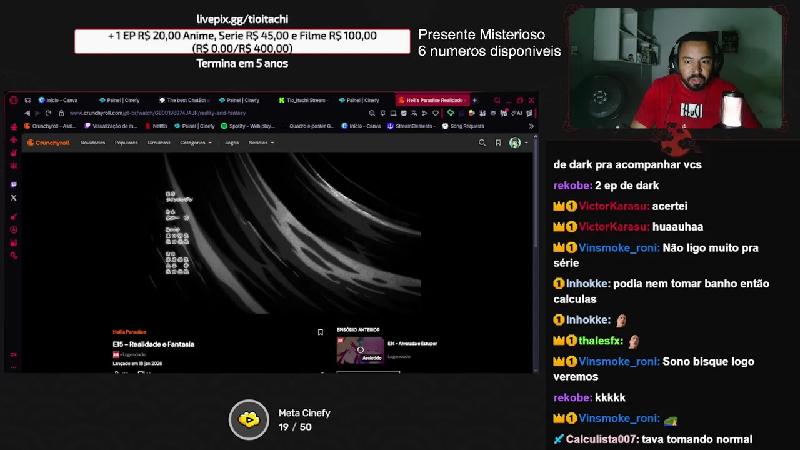This screenshot has width=800, height=450.
Task: Click the streamer webcam feed
Action: (x=675, y=69)
